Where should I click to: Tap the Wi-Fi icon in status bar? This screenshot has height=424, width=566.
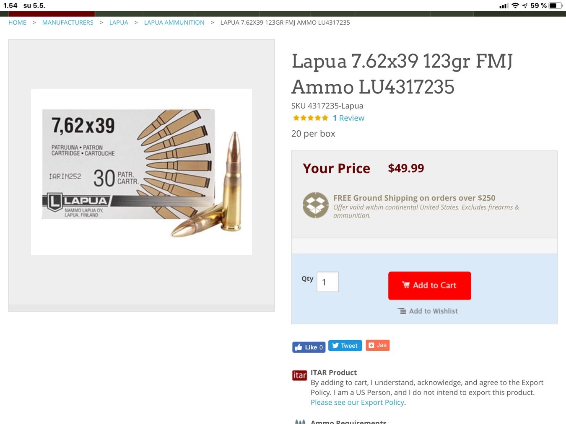point(515,5)
